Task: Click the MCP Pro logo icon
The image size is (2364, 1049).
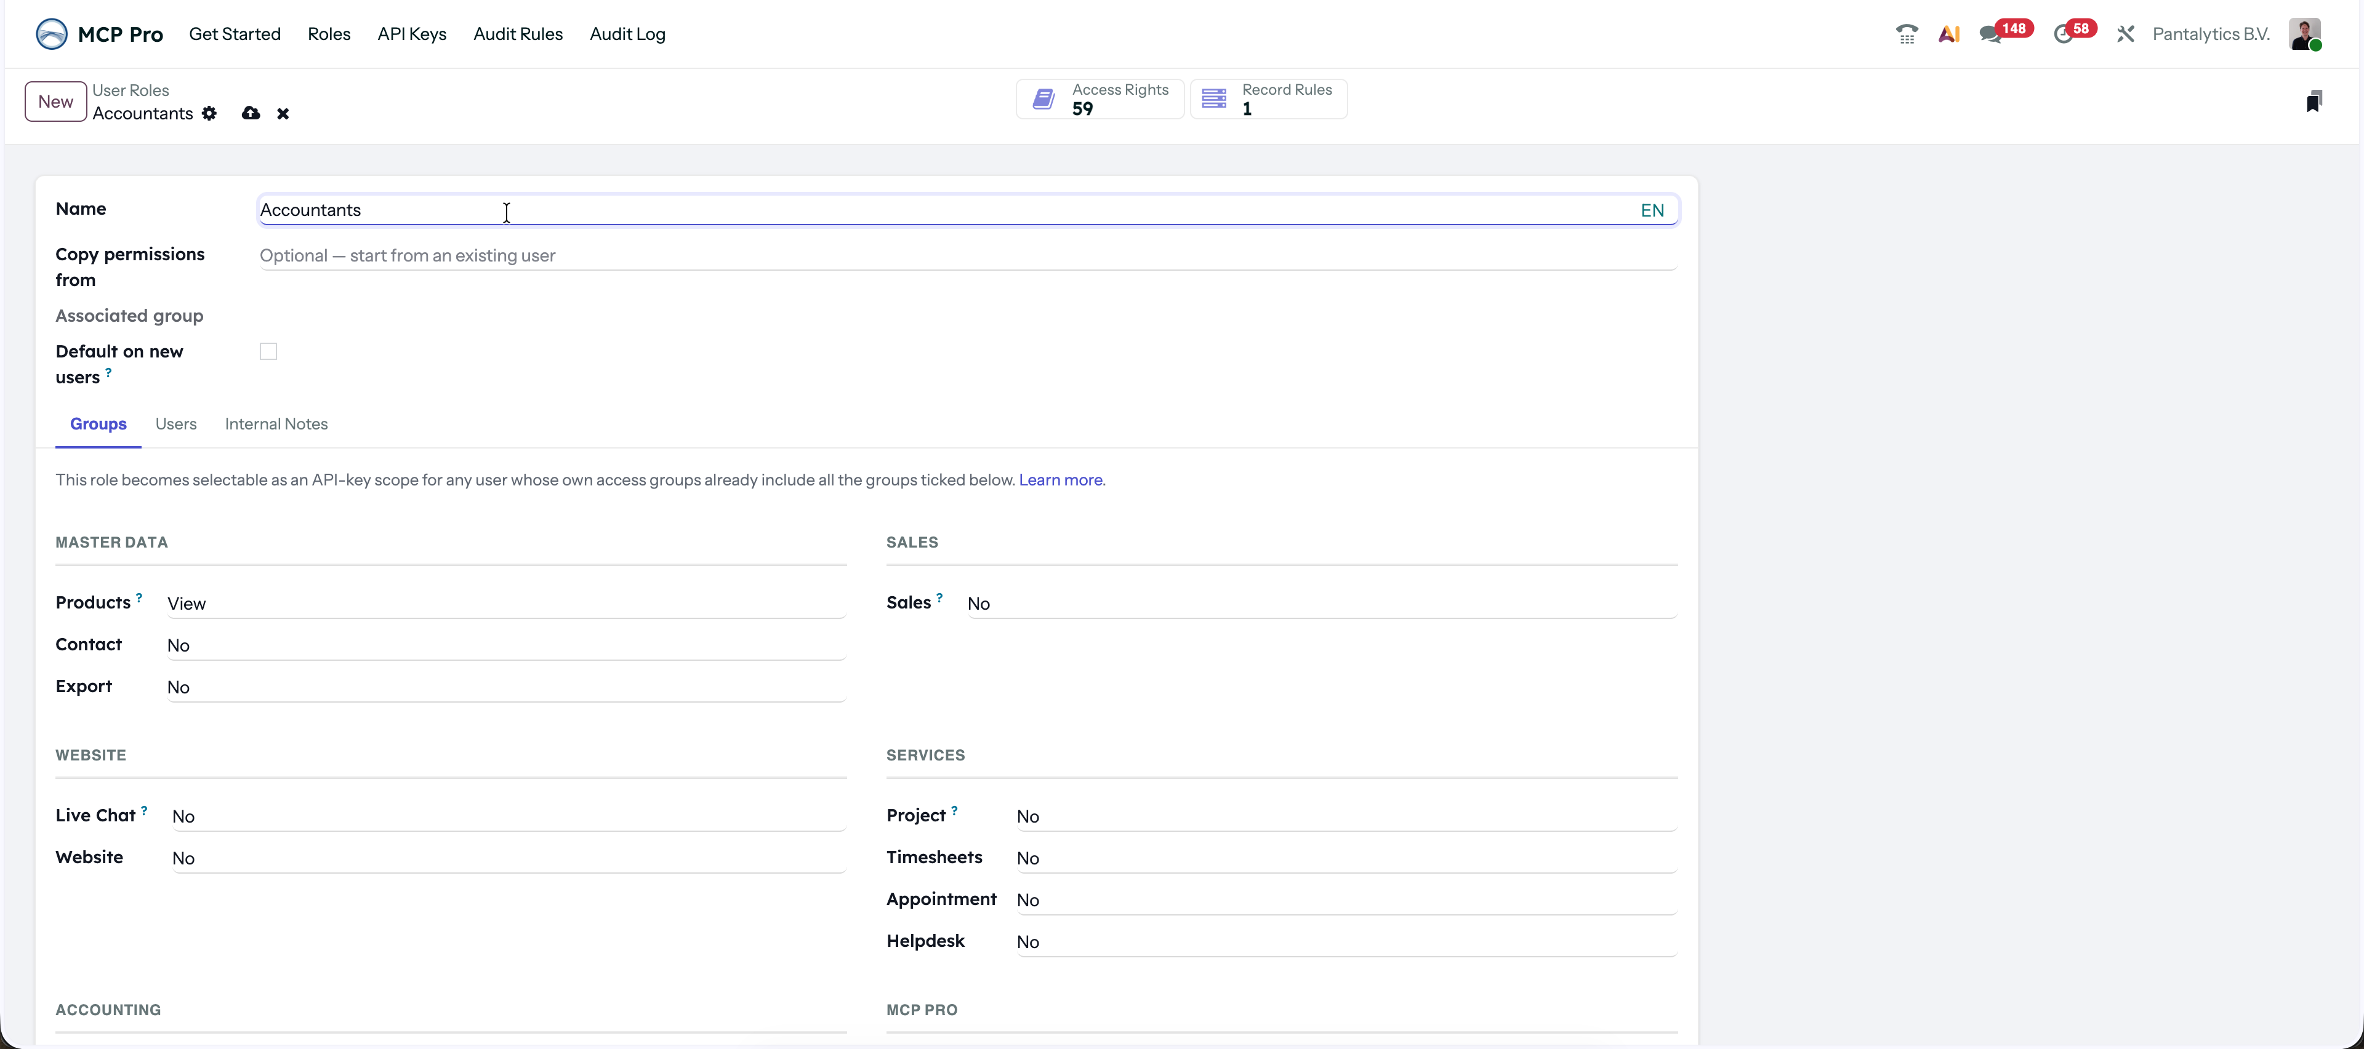Action: coord(51,34)
